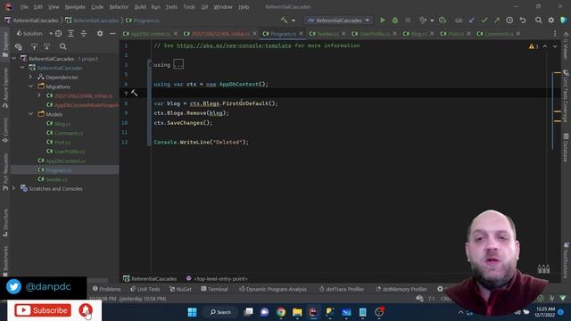
Task: Go to the previous highlighted error
Action: 545,46
